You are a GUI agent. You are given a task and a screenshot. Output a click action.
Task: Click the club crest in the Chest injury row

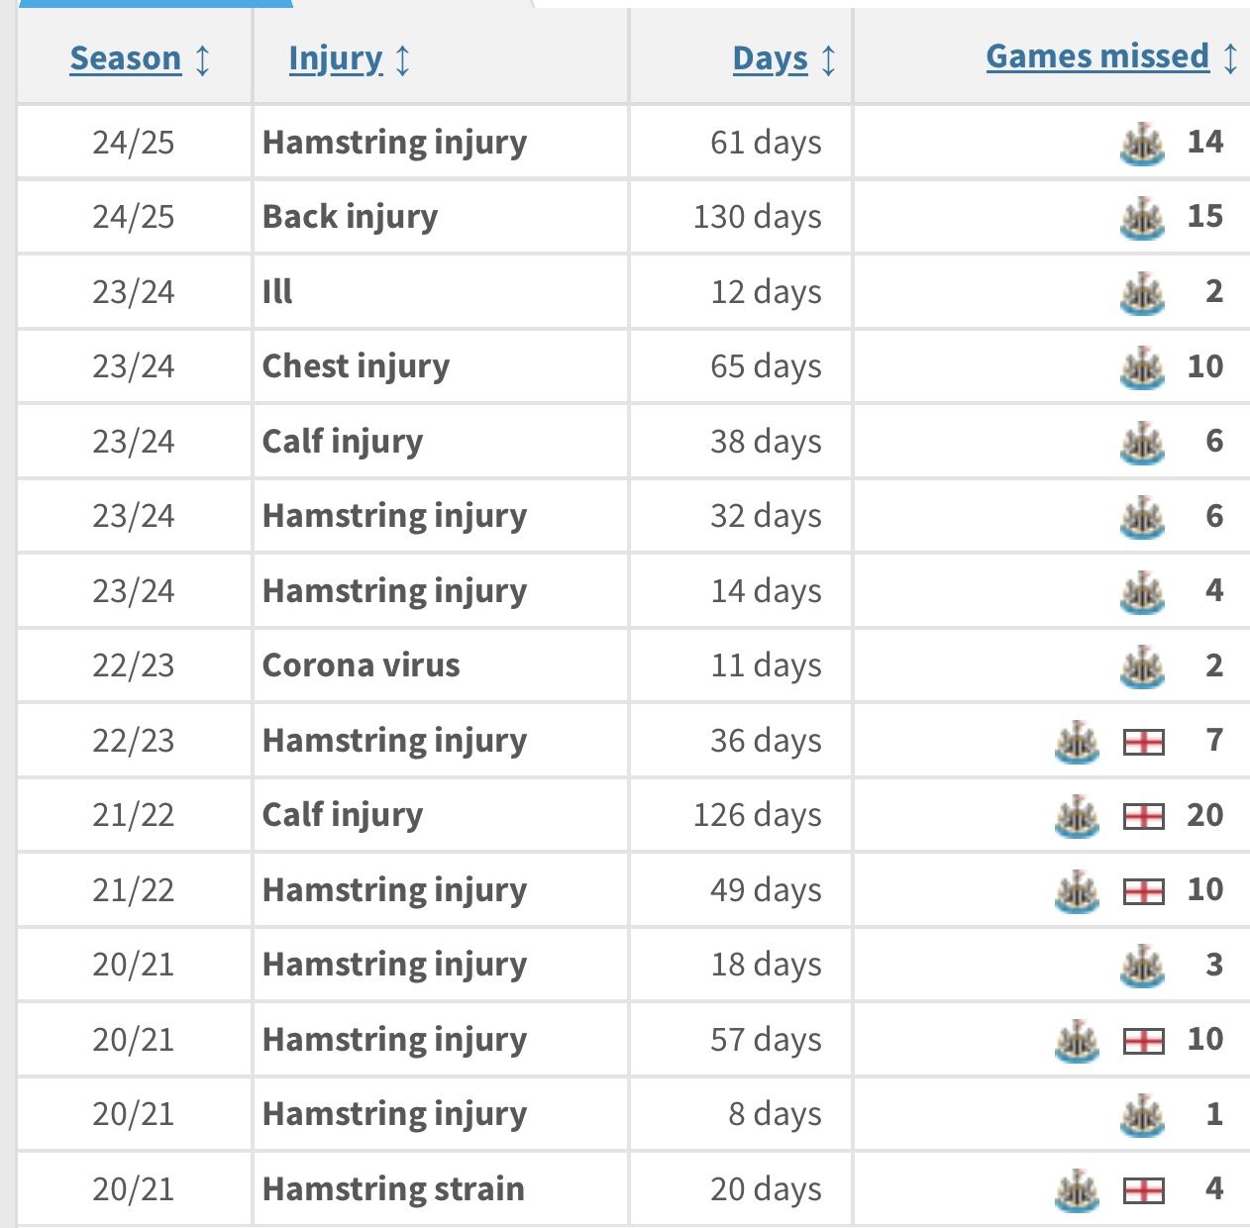(1141, 367)
